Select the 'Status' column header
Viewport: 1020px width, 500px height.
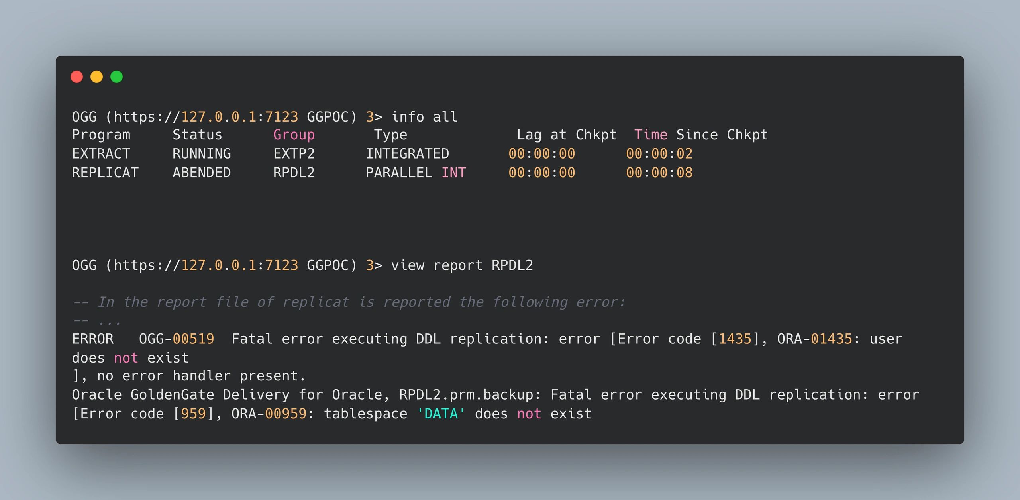tap(197, 135)
